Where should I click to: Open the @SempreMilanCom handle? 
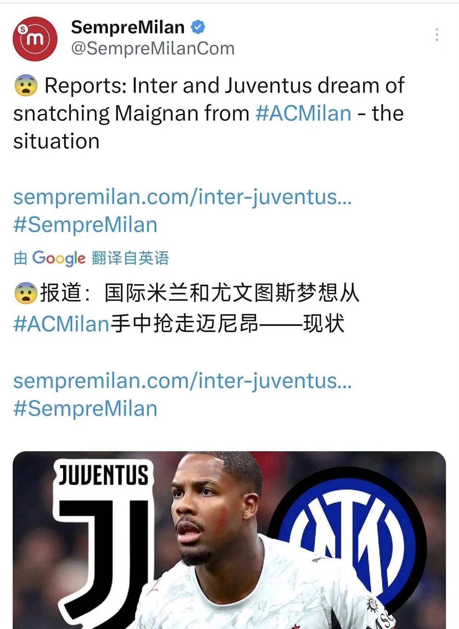pos(153,49)
